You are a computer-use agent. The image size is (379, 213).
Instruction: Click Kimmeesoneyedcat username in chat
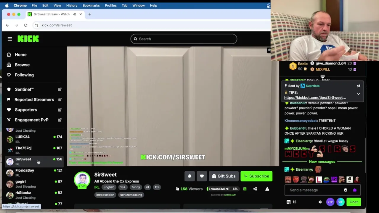[x=301, y=121]
